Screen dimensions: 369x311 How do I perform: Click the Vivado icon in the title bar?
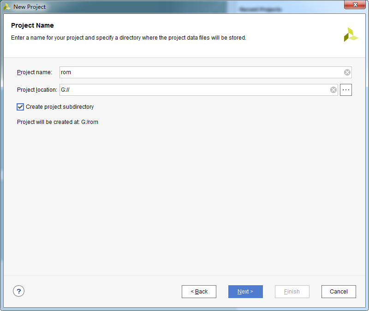(x=7, y=7)
